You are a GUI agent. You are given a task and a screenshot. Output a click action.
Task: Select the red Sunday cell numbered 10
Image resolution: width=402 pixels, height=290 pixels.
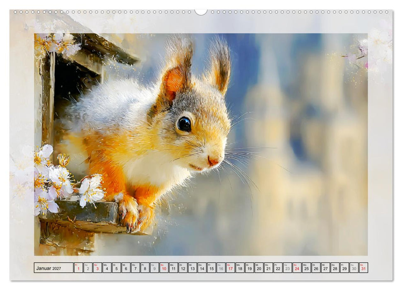click(164, 267)
